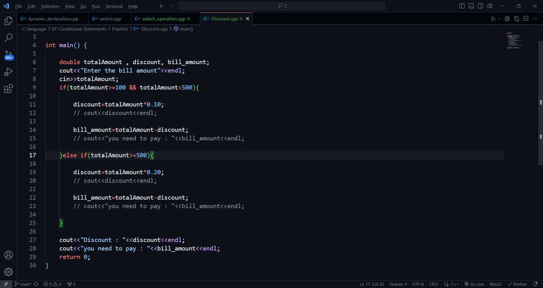Open the View menu
Image resolution: width=543 pixels, height=288 pixels.
(70, 6)
